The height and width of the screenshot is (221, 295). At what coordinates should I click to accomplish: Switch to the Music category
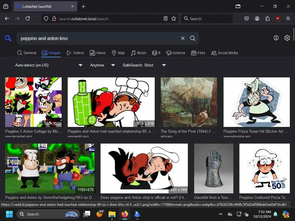click(x=139, y=53)
